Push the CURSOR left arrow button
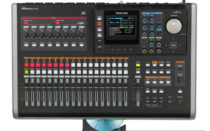 (168, 45)
